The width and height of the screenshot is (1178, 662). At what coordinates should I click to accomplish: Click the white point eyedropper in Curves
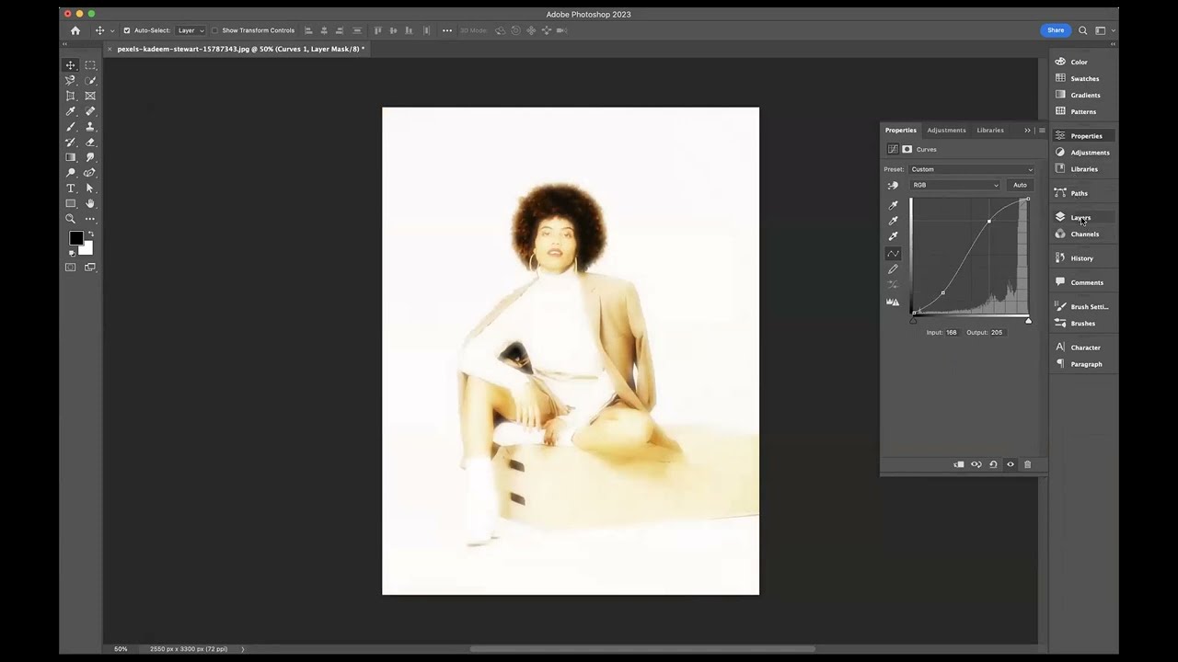point(893,236)
